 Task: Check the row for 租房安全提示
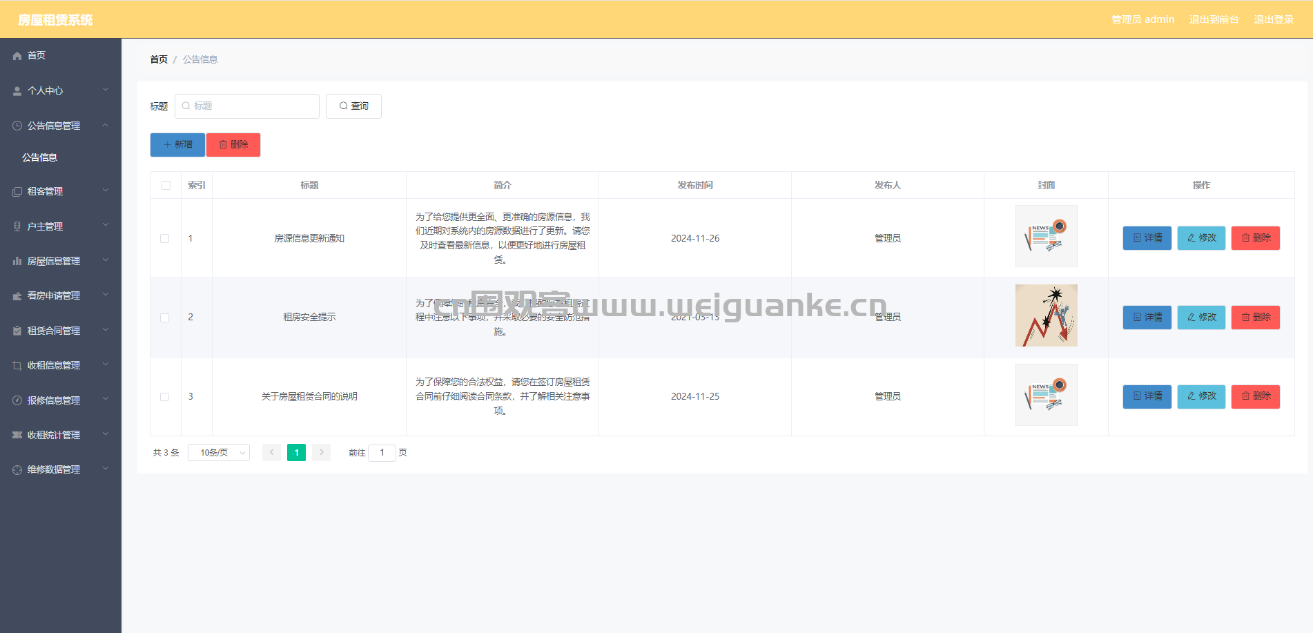point(164,318)
